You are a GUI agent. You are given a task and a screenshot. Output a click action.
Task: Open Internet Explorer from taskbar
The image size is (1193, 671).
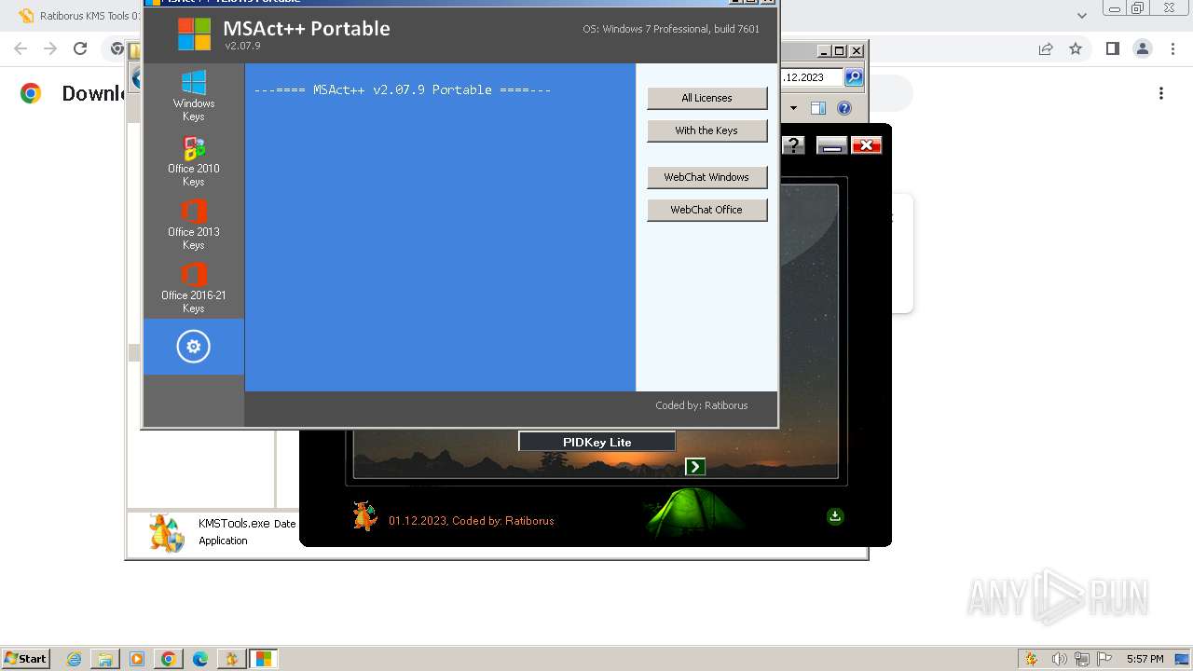(x=74, y=659)
